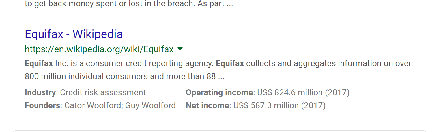This screenshot has height=132, width=443.
Task: Click the bold Founders label
Action: point(42,105)
